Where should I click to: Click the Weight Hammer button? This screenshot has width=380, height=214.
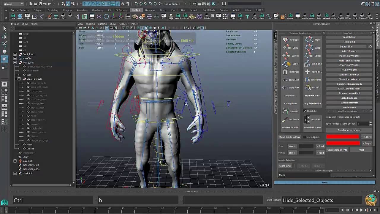tap(349, 103)
